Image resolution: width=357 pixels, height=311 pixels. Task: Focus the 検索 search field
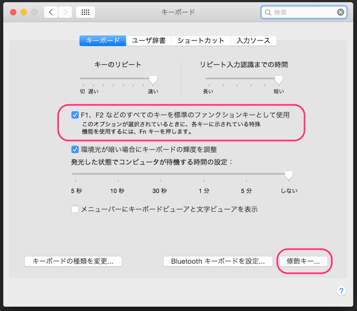tap(304, 12)
